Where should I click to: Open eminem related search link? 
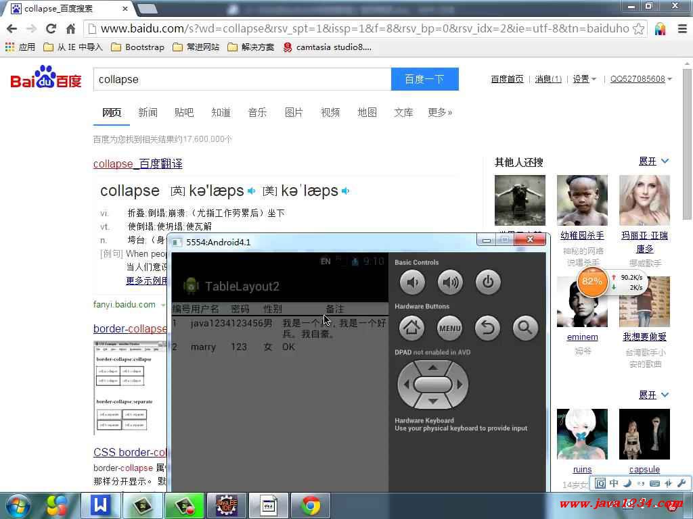pyautogui.click(x=582, y=337)
